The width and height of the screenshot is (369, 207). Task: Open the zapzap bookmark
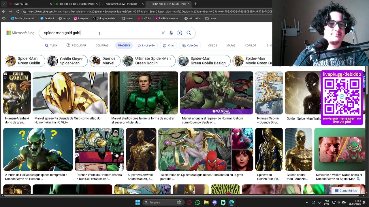(x=64, y=18)
